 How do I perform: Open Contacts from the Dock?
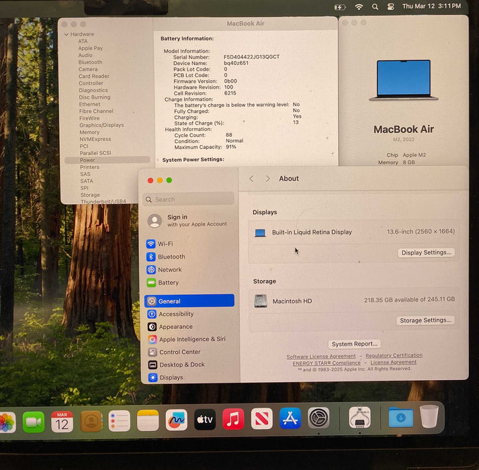coord(91,422)
